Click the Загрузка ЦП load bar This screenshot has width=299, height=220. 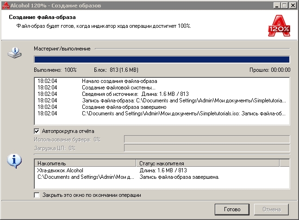click(x=207, y=148)
